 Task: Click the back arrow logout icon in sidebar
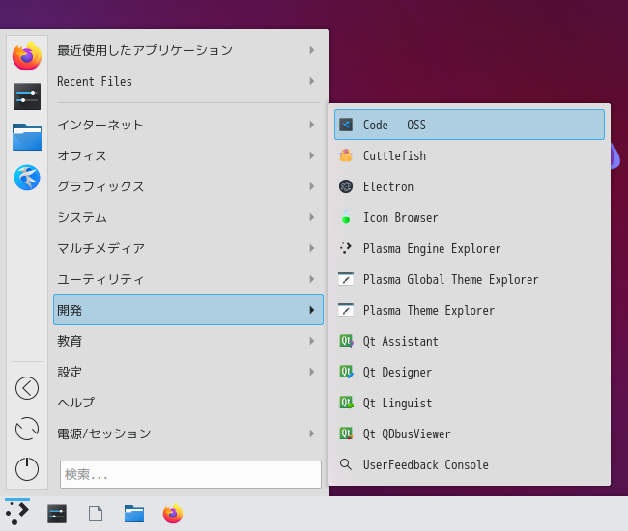click(27, 388)
